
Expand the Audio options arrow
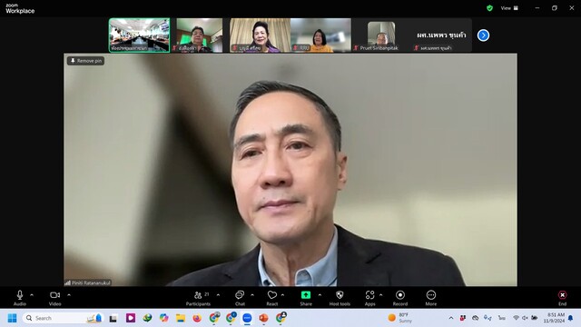(32, 295)
